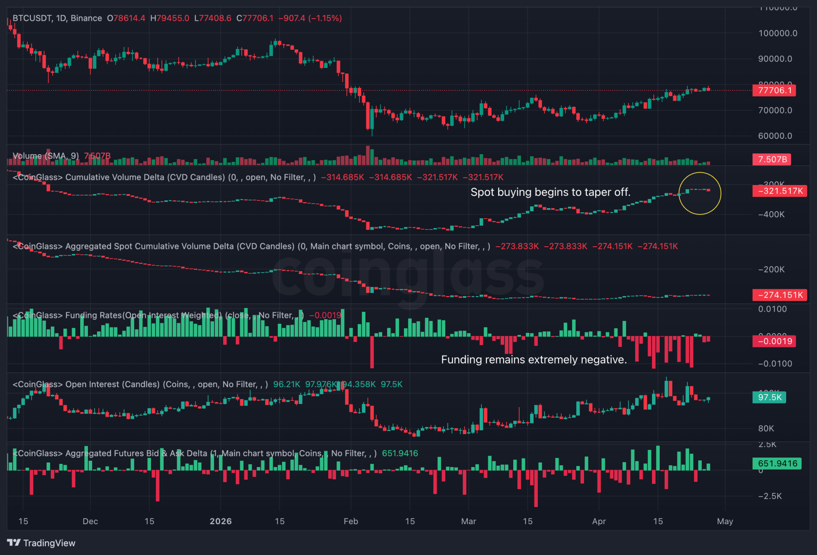Screen dimensions: 817x555
Task: Click the Dec label on the time axis
Action: pyautogui.click(x=90, y=521)
